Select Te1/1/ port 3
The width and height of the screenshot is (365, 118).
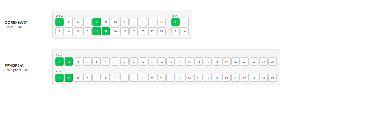point(185,22)
